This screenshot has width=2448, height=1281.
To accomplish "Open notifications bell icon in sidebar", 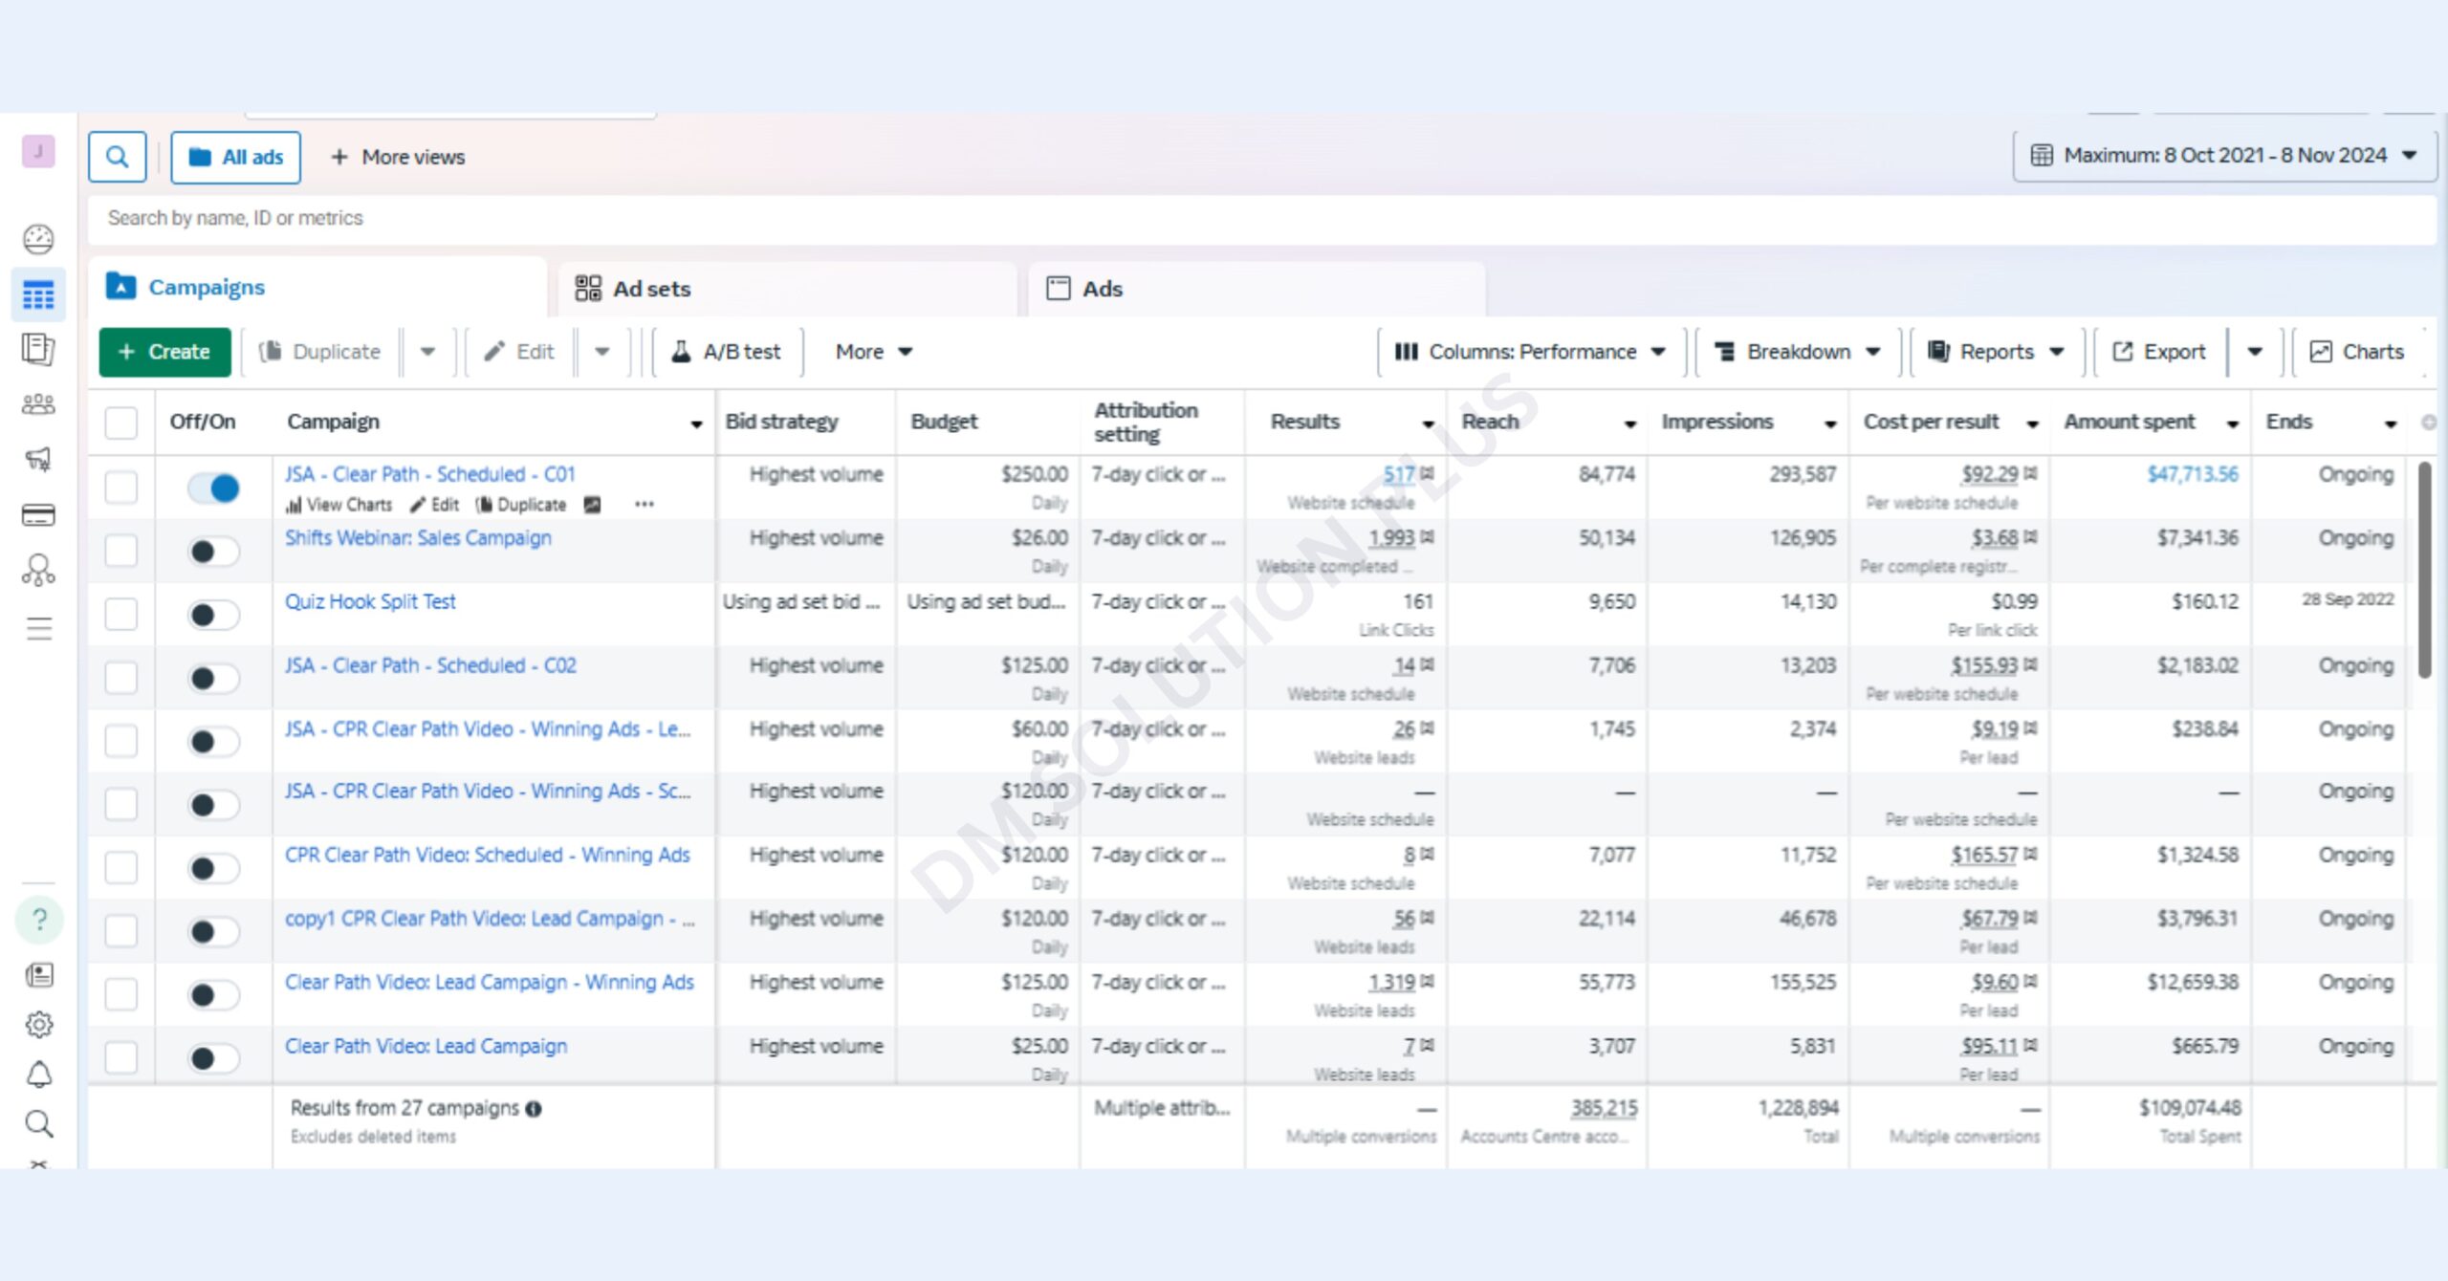I will coord(38,1075).
